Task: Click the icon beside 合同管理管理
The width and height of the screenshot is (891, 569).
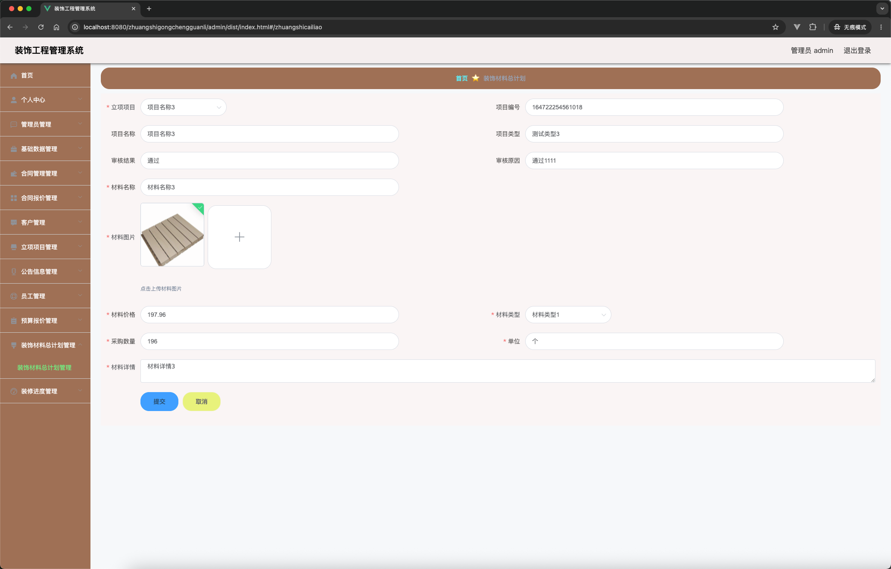Action: click(14, 173)
